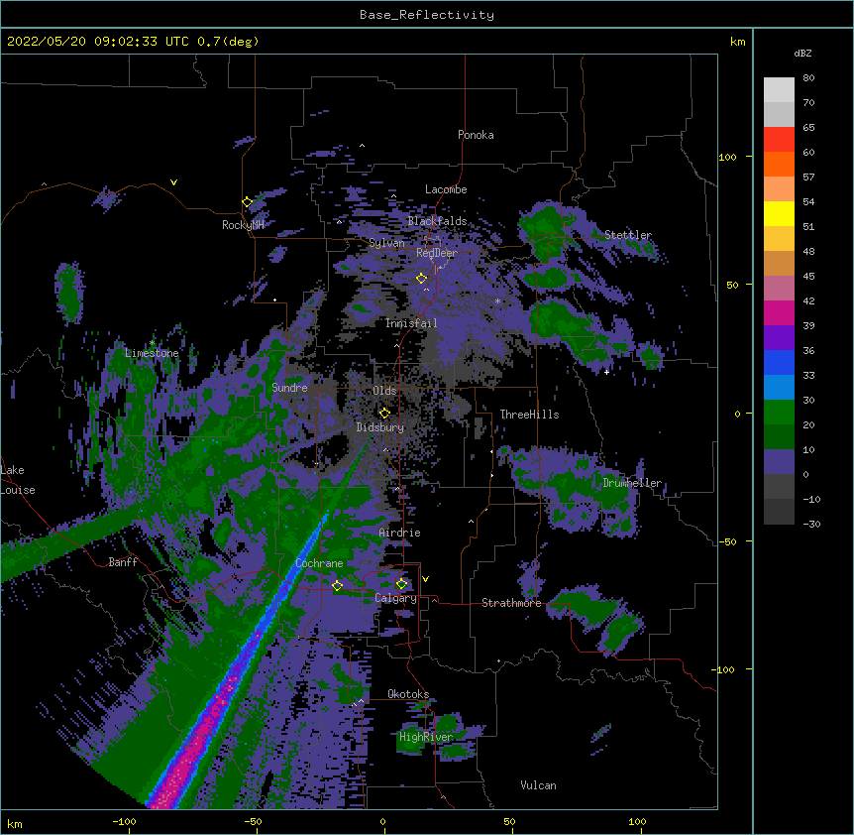The height and width of the screenshot is (835, 854).
Task: Click the km unit label at bottom left
Action: pyautogui.click(x=14, y=823)
